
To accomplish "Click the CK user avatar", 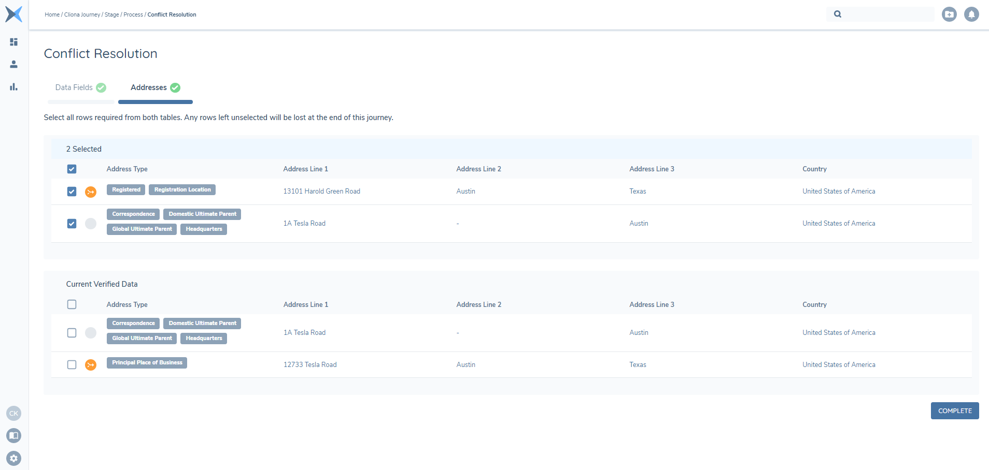I will tap(13, 413).
